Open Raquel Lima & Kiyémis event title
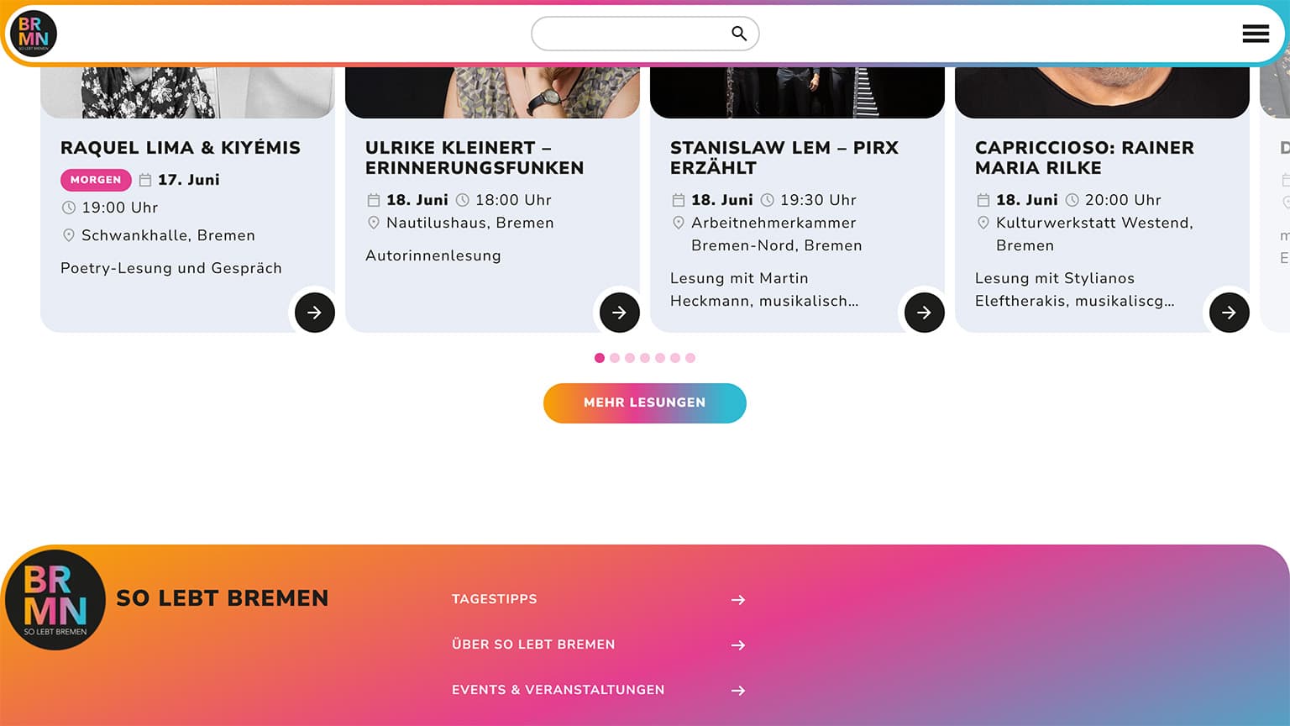1290x726 pixels. click(x=181, y=148)
